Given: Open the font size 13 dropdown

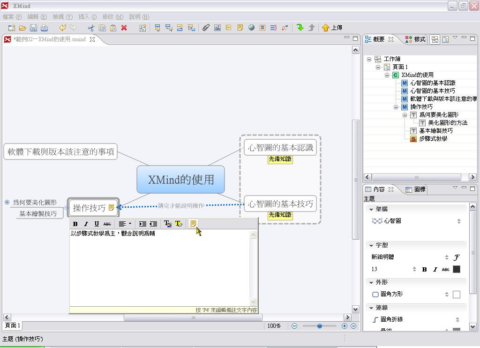Looking at the screenshot, I should (x=414, y=269).
